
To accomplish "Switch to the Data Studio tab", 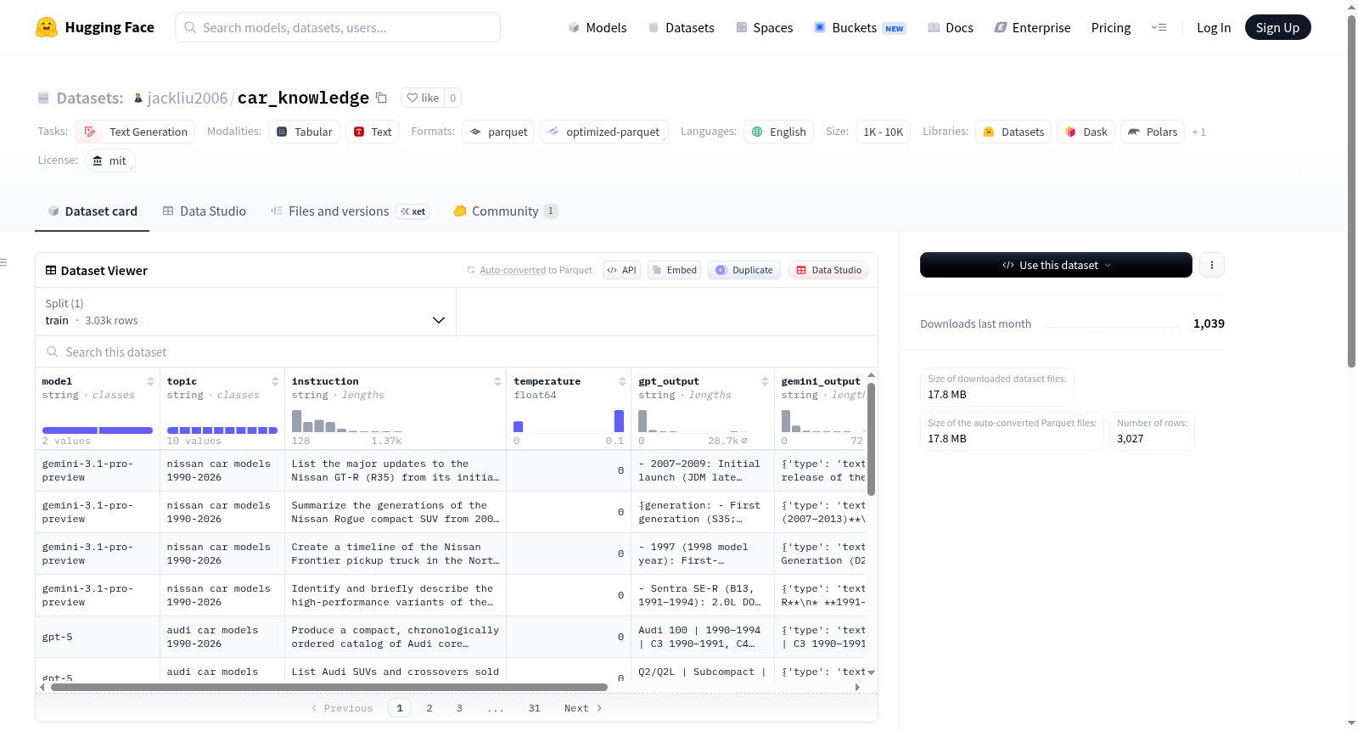I will coord(204,211).
